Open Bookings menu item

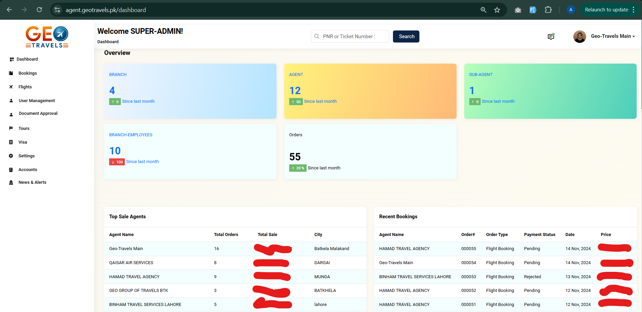click(28, 73)
